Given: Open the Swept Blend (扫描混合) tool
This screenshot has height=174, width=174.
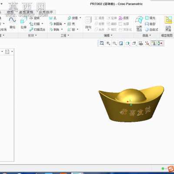Looking at the screenshot, I should [x=37, y=30].
